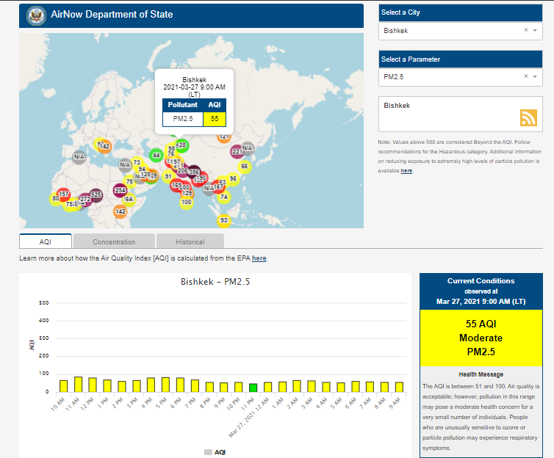Clear the selected Bishkek city value
The width and height of the screenshot is (554, 458).
coord(525,30)
